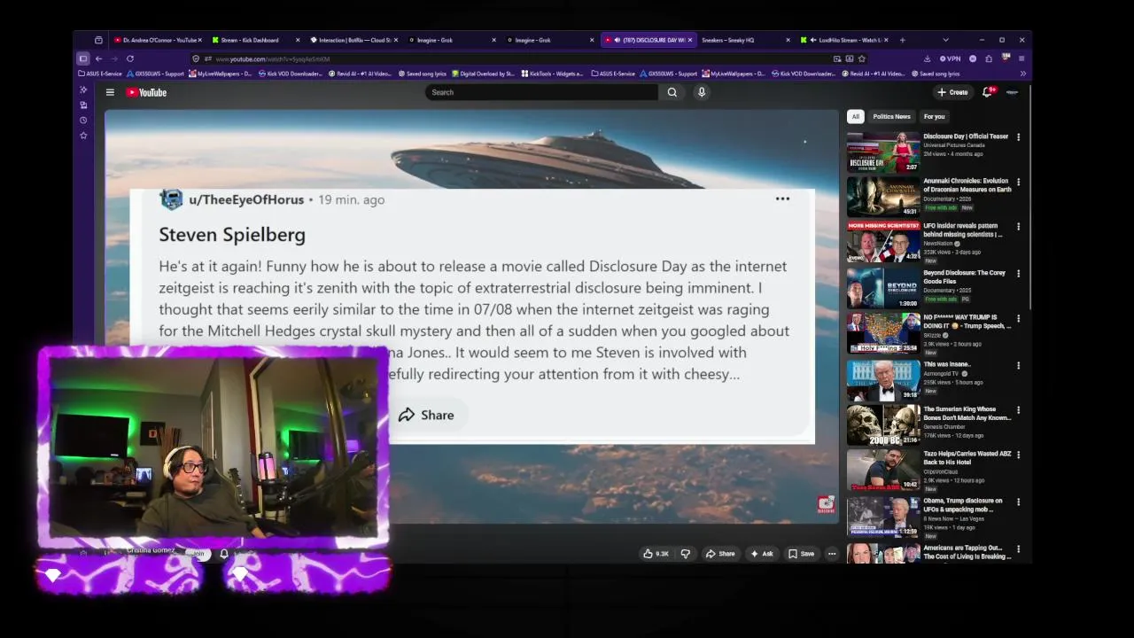Screen dimensions: 1134x638
Task: Open browser sidebar bookmarks star icon
Action: tap(83, 136)
